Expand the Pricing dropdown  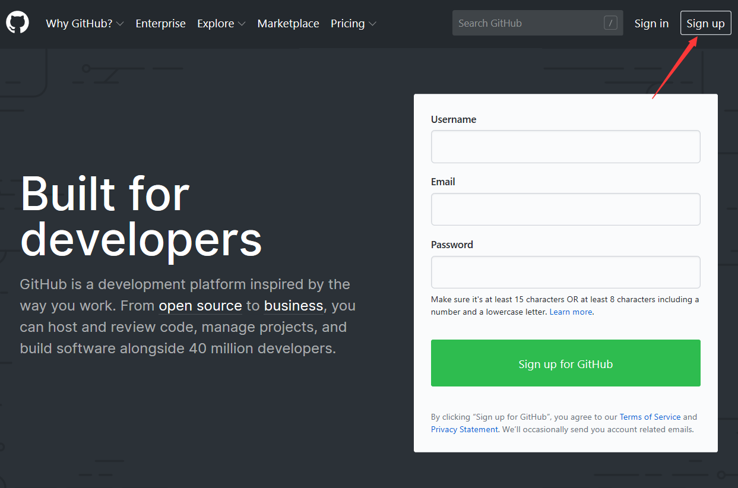tap(353, 24)
